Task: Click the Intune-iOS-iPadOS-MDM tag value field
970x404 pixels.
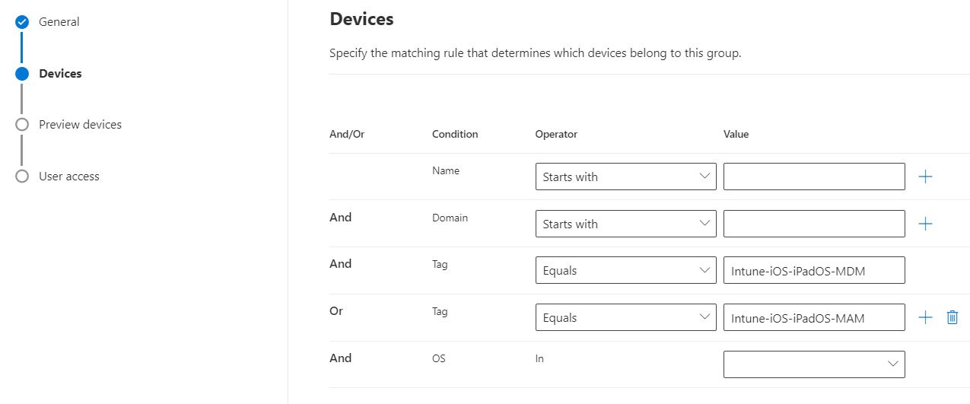Action: [x=814, y=270]
